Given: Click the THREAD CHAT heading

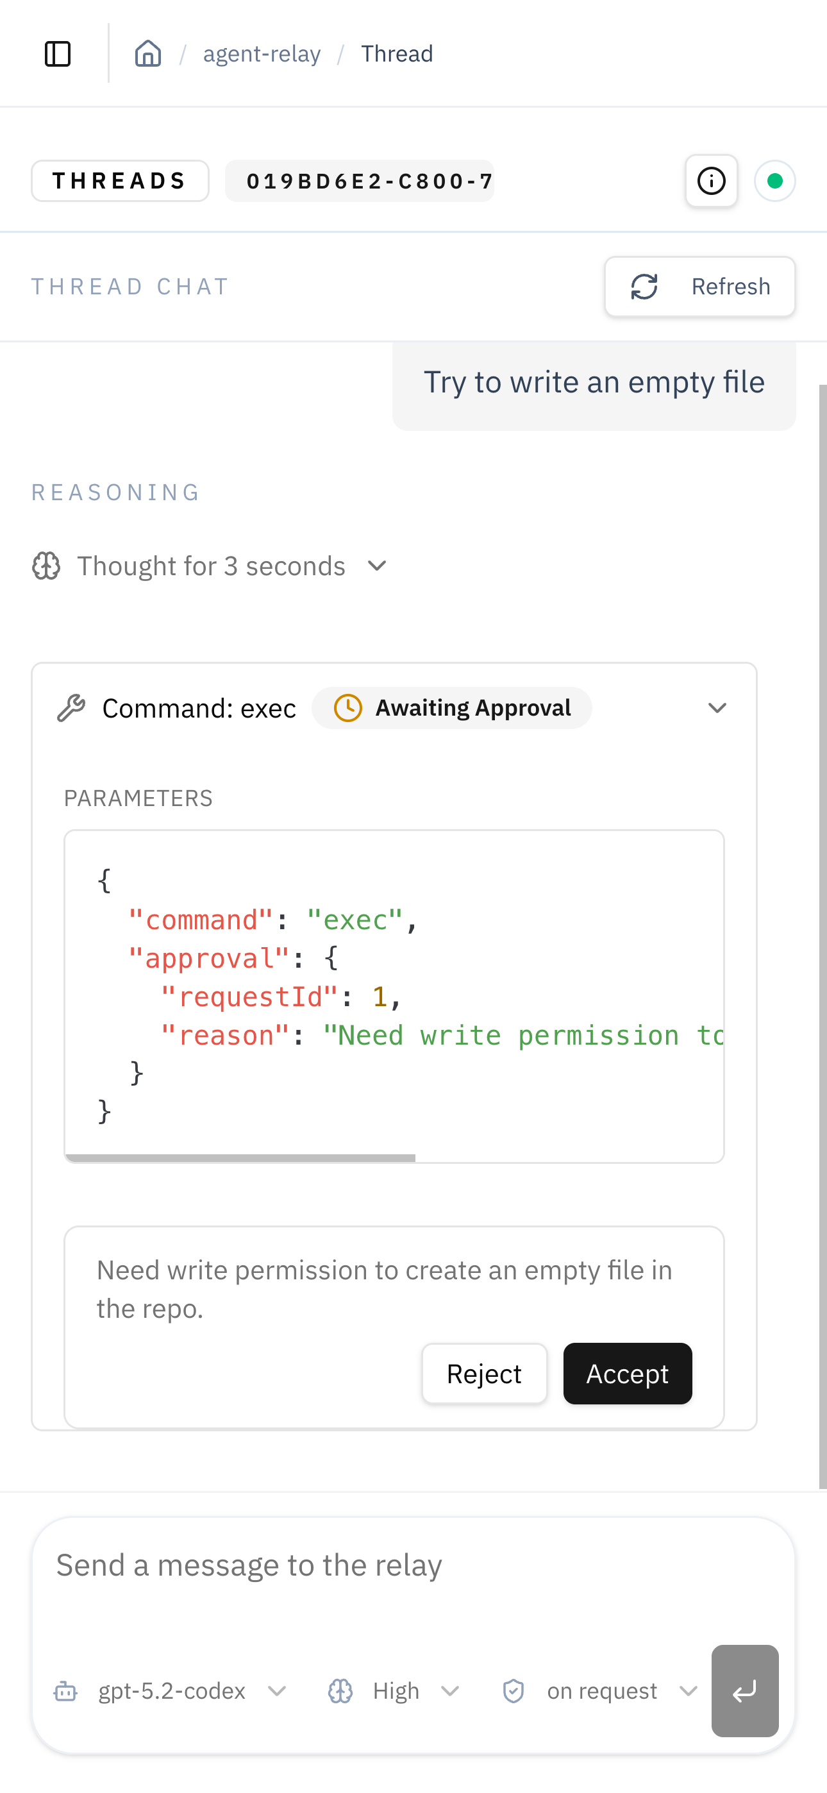Looking at the screenshot, I should click(131, 287).
